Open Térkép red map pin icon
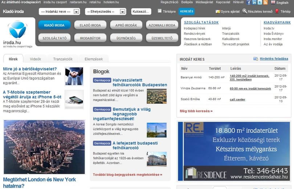This screenshot has height=189, width=294. [x=277, y=11]
